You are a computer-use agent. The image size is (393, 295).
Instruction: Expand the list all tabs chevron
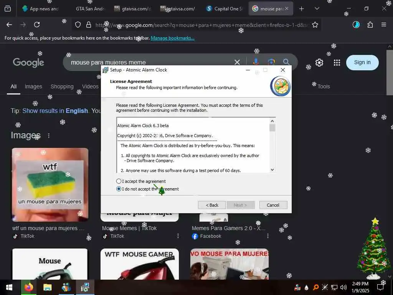tap(317, 9)
